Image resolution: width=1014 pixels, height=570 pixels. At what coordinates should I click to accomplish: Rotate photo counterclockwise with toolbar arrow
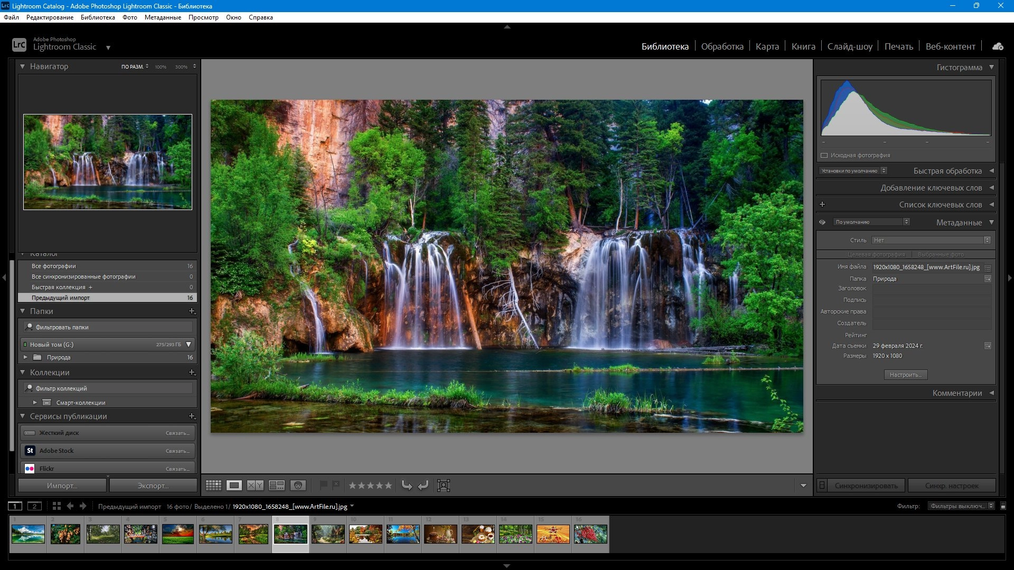pos(407,486)
